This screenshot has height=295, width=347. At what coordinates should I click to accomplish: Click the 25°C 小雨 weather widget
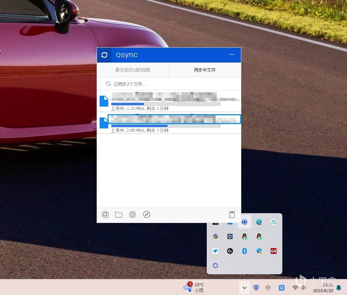[x=194, y=287]
